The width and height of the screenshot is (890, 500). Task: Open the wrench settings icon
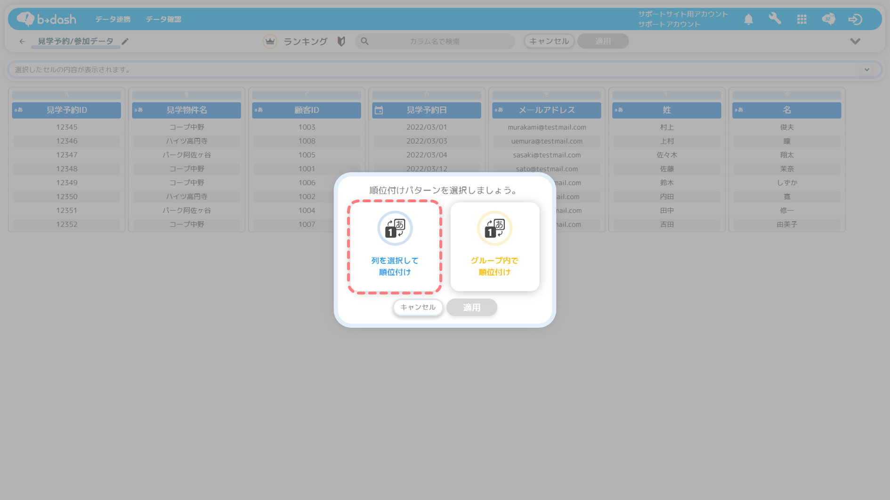click(x=775, y=19)
